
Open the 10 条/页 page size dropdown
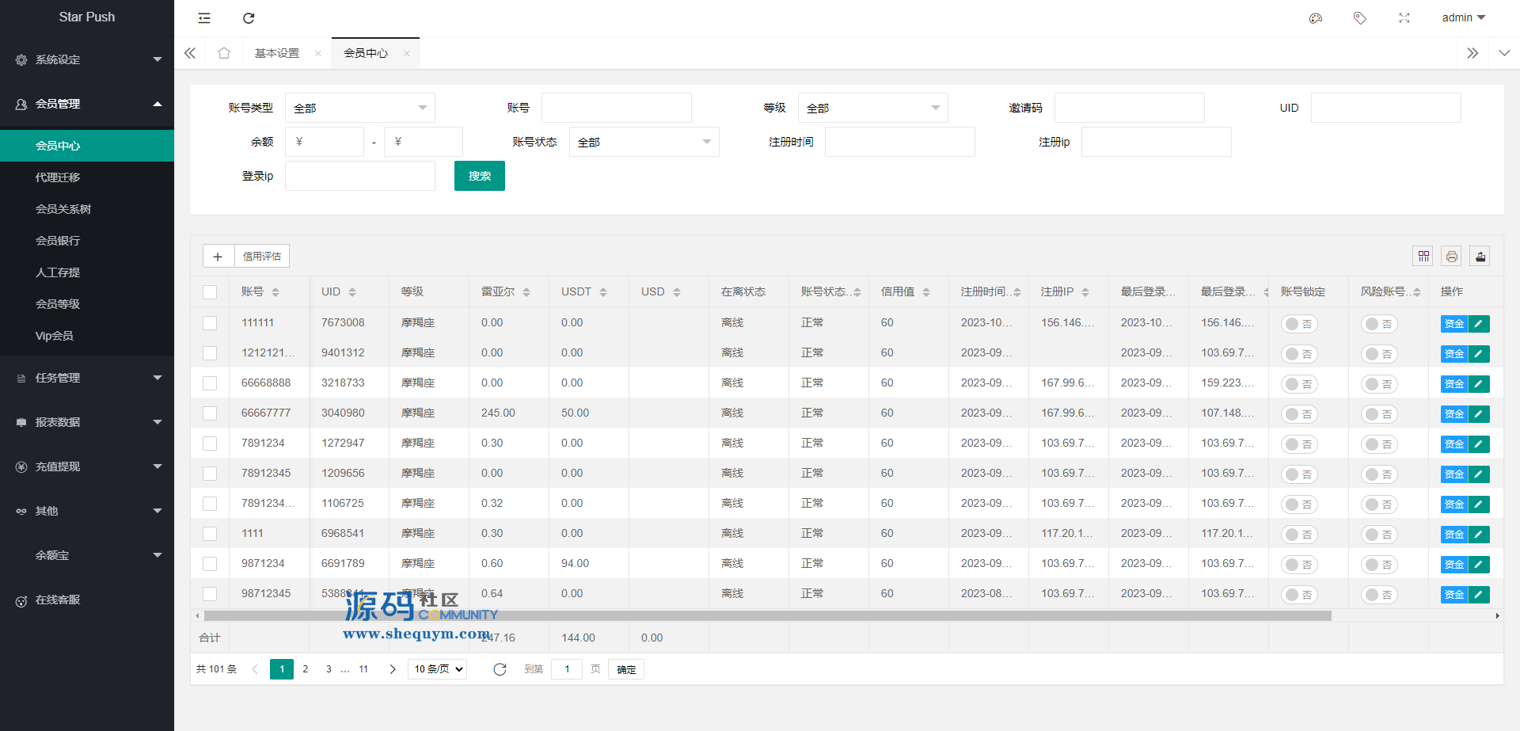(x=438, y=669)
